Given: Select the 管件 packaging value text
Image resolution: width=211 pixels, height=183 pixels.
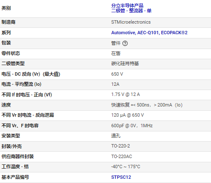Looking at the screenshot, I should [x=116, y=43].
